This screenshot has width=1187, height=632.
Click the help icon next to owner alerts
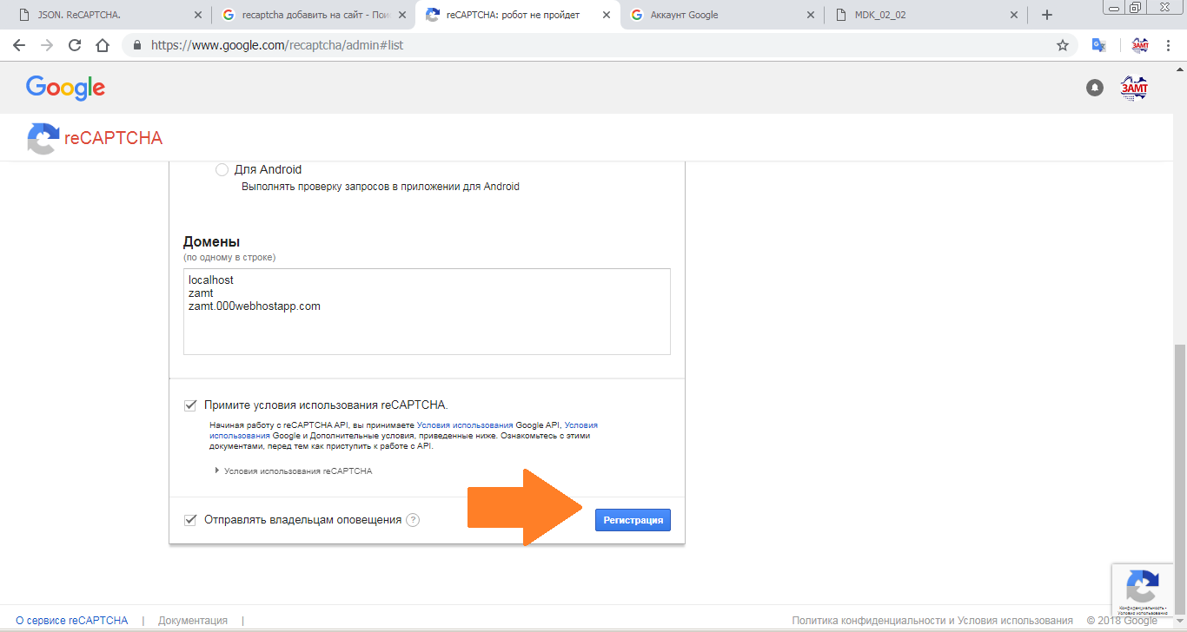tap(413, 520)
